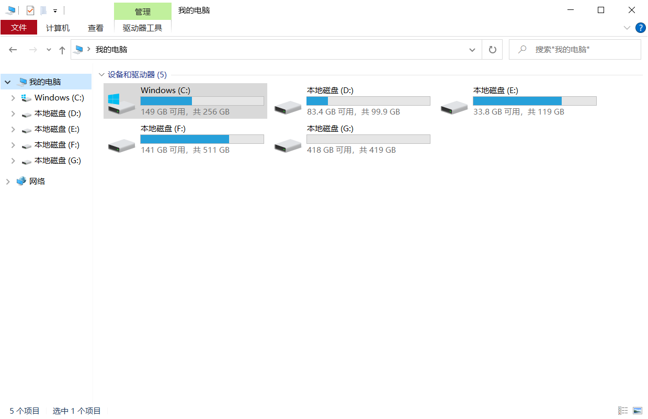
Task: Go up one level with the up arrow
Action: [62, 50]
